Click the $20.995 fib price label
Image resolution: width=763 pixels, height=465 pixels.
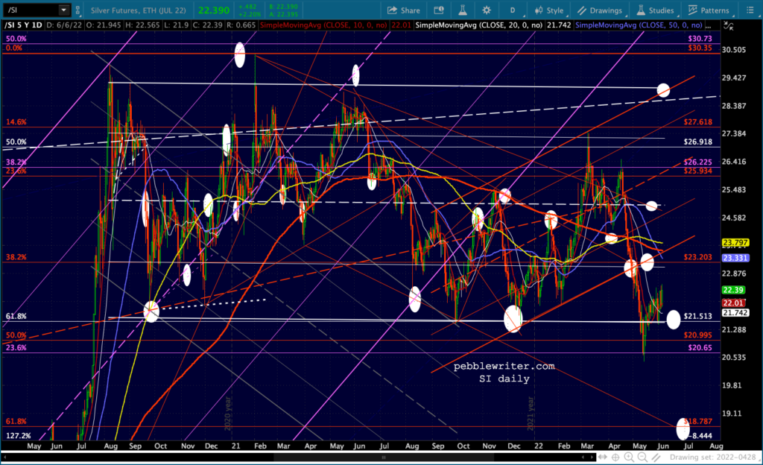coord(697,335)
